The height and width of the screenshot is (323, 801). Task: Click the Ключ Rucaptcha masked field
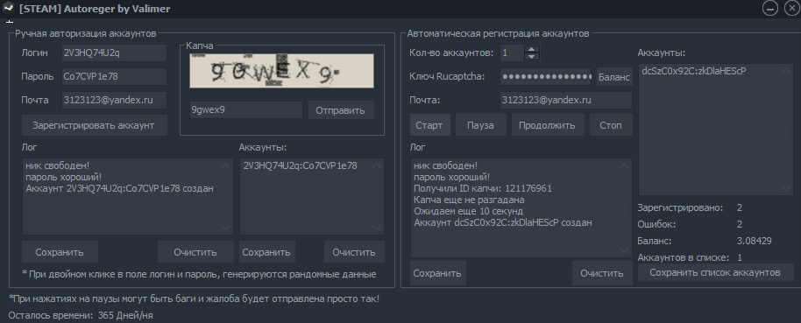(x=545, y=76)
